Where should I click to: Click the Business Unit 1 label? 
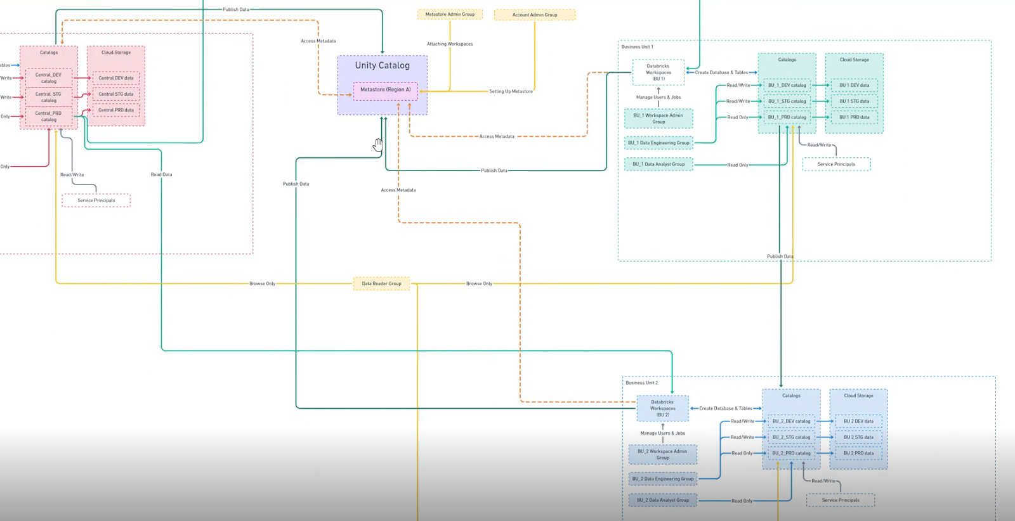[637, 47]
